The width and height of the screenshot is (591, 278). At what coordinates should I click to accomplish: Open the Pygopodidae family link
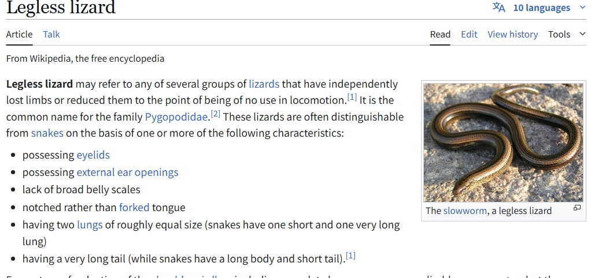click(x=176, y=117)
